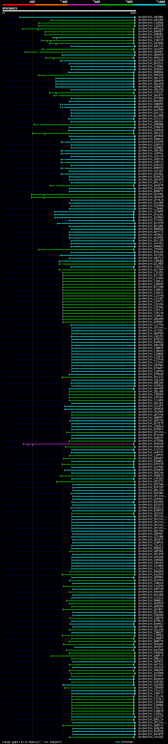Open label UniRef100_Q7U9W1
Image resolution: width=168 pixels, height=744 pixels.
(x=150, y=67)
